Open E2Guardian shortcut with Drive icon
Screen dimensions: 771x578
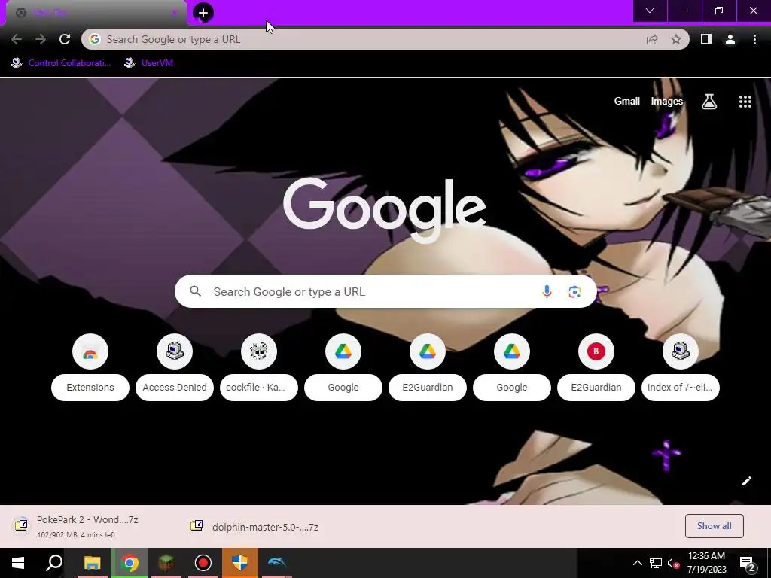pyautogui.click(x=428, y=367)
